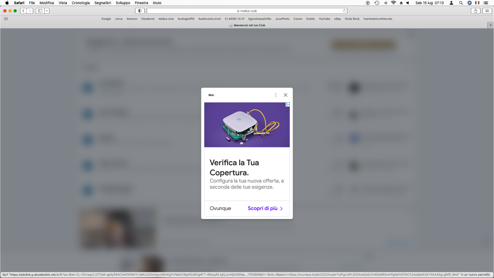Click the Scopri di più link
Screen dimensions: 494x278
pyautogui.click(x=266, y=208)
